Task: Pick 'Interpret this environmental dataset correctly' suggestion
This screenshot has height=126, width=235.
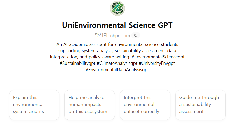Action: point(145,105)
